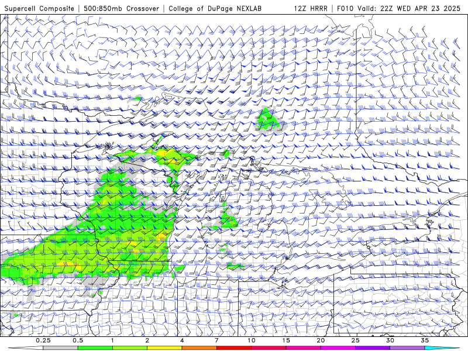Click the "0.5" color scale label
The height and width of the screenshot is (351, 468).
(78, 340)
